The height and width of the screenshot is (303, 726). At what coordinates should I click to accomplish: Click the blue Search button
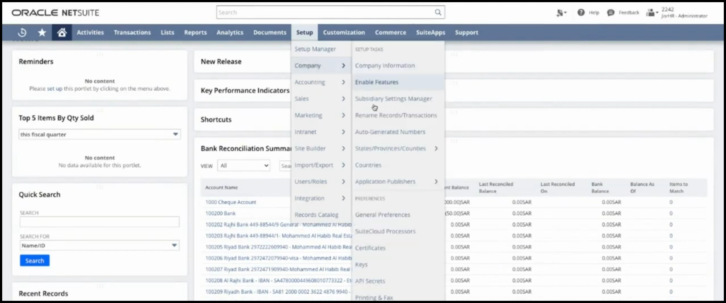click(34, 261)
